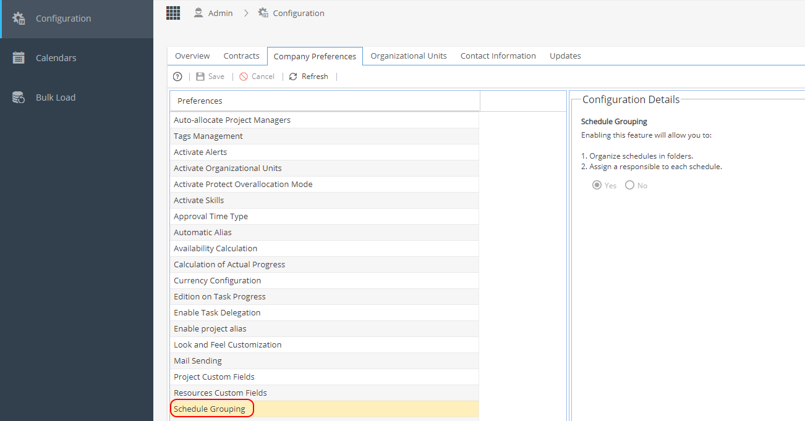
Task: Select Approval Time Type preference
Action: coord(324,217)
